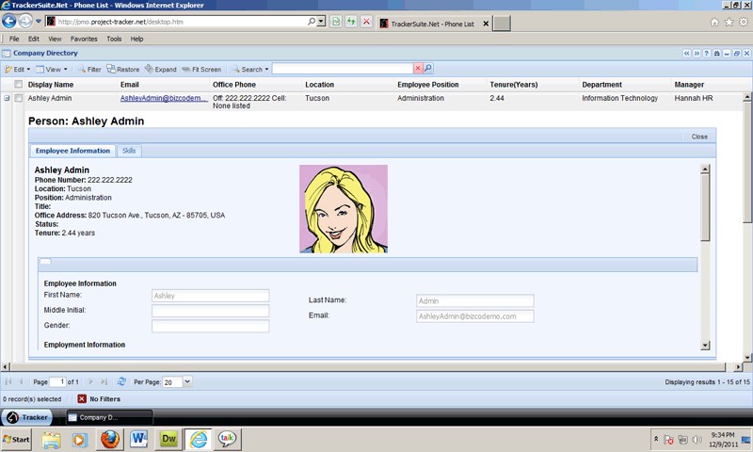Clear the search box with the red X
This screenshot has height=452, width=753.
(418, 69)
